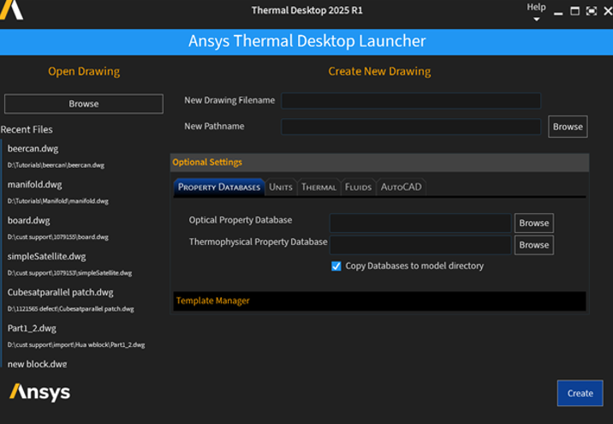Click the fullscreen icon in title bar

pos(591,11)
